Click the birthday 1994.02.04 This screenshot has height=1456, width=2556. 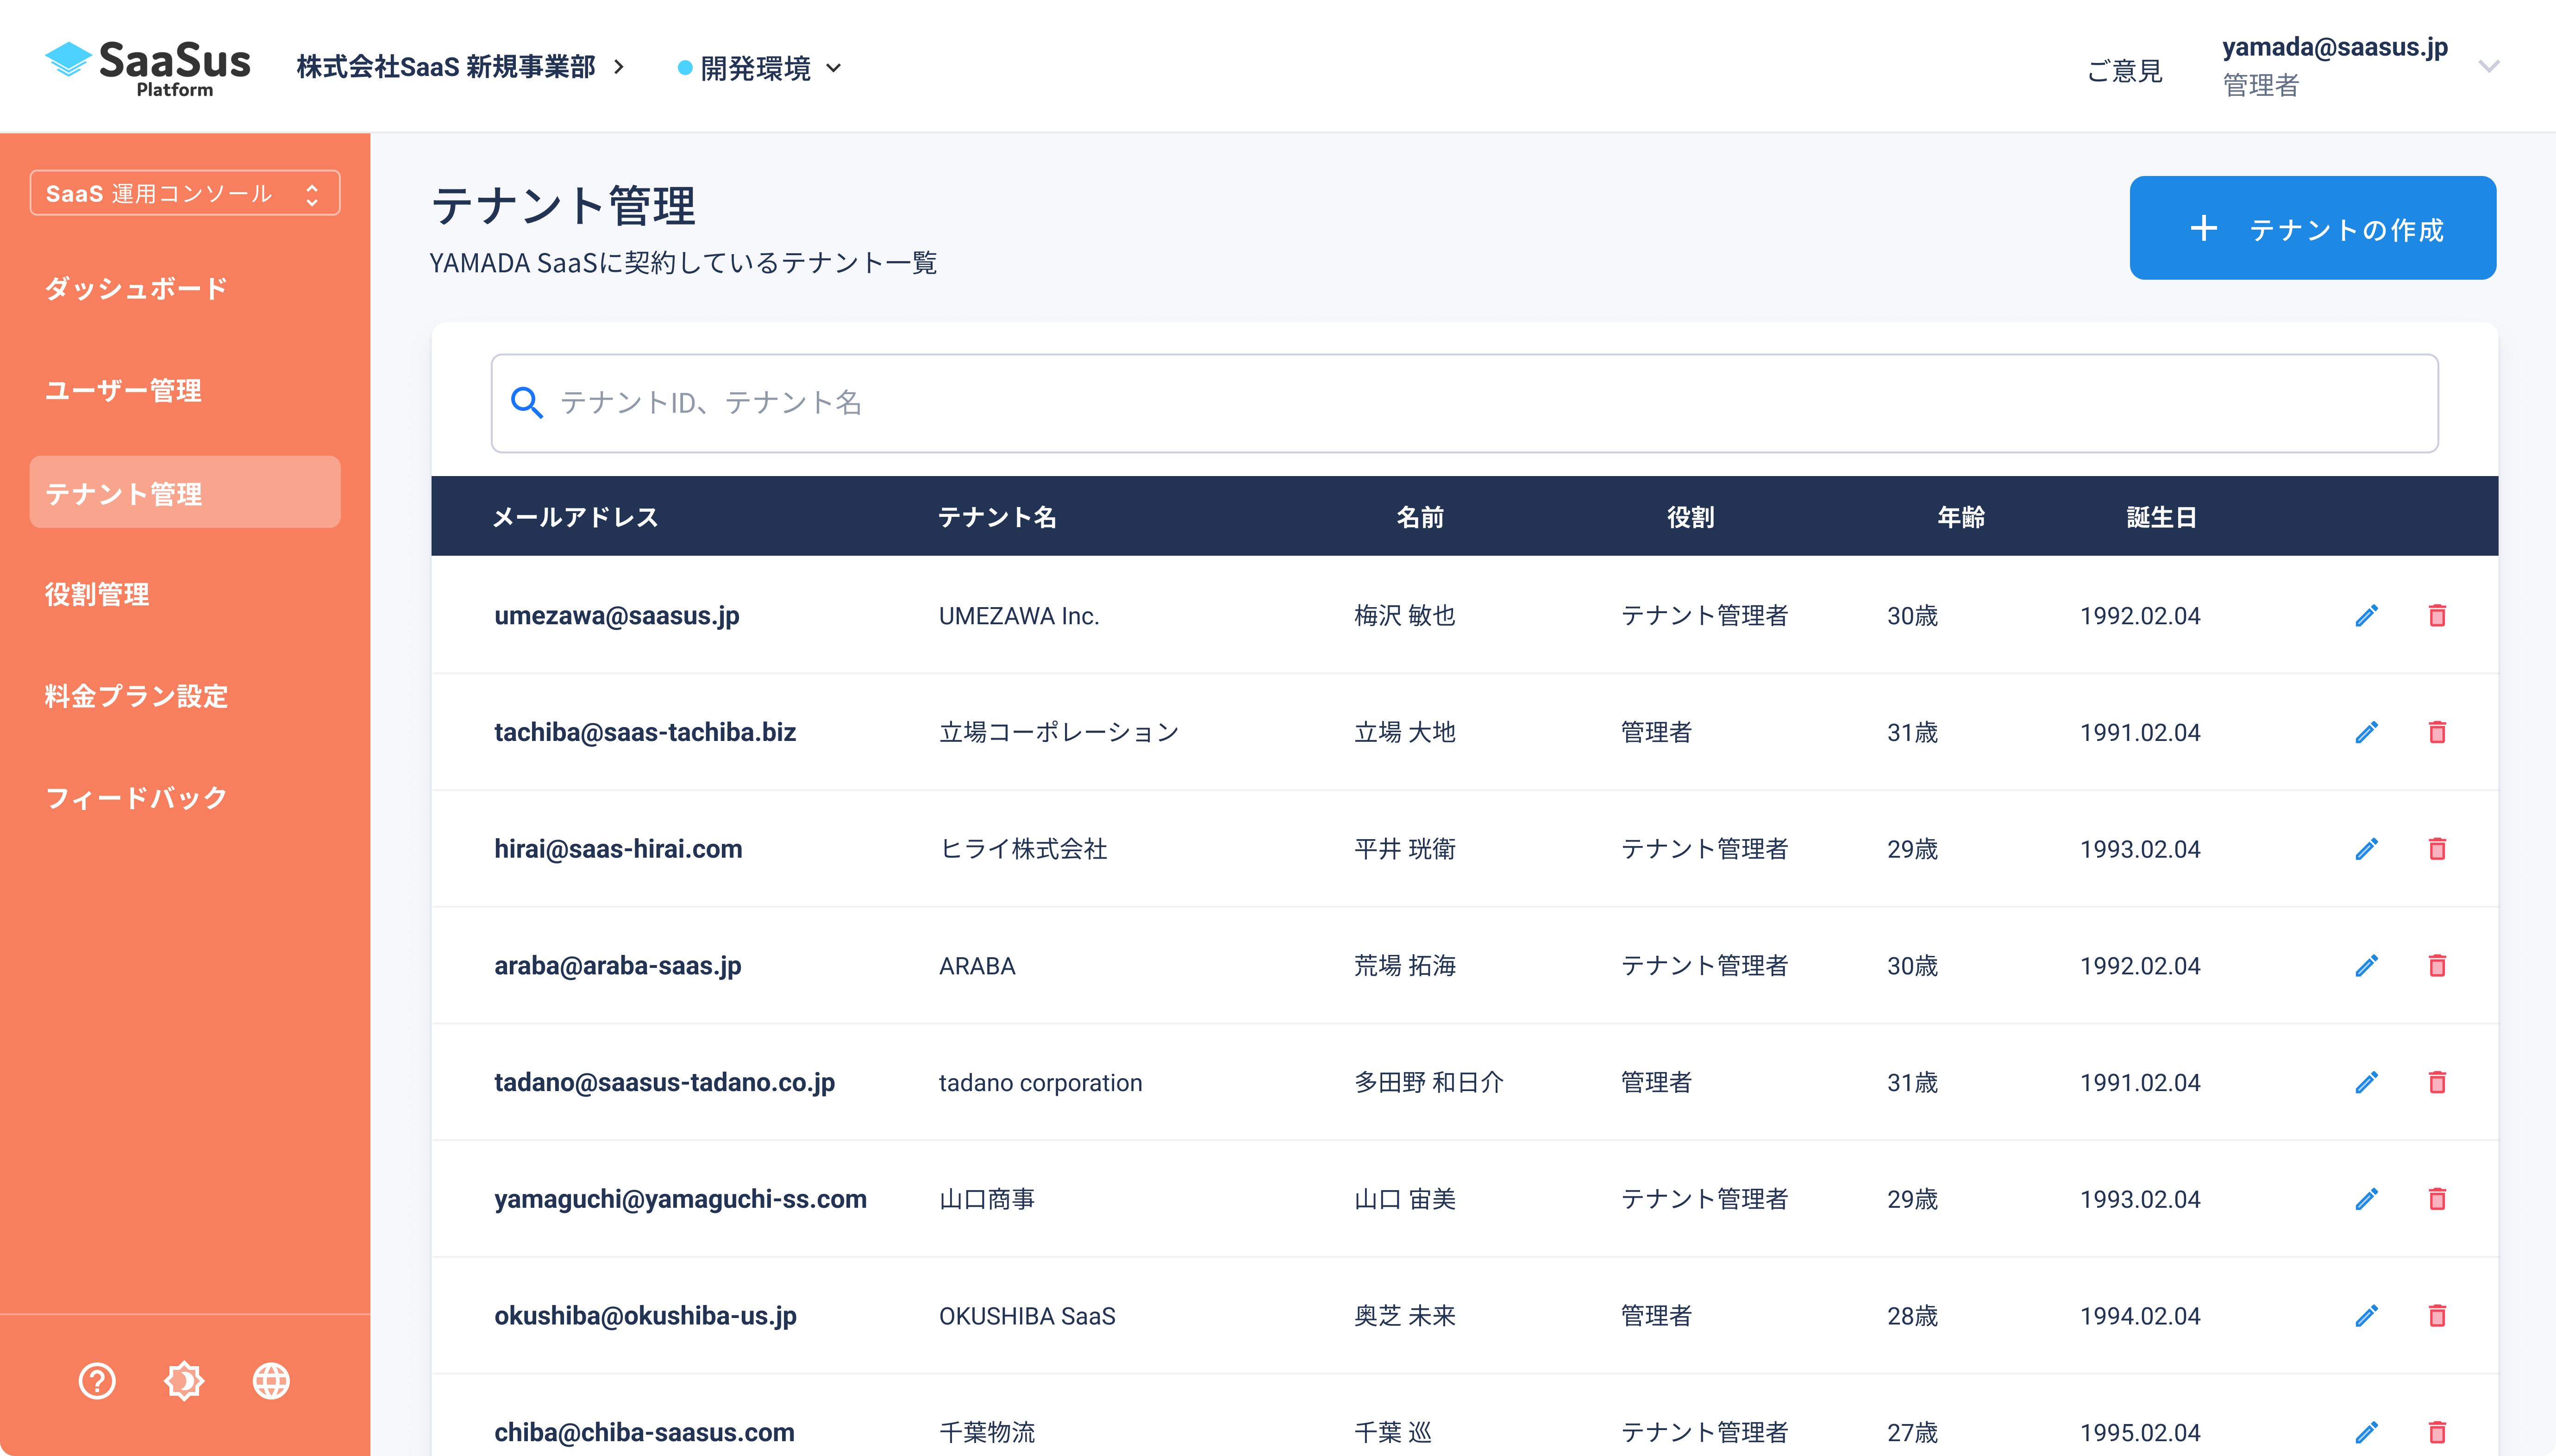tap(2140, 1316)
